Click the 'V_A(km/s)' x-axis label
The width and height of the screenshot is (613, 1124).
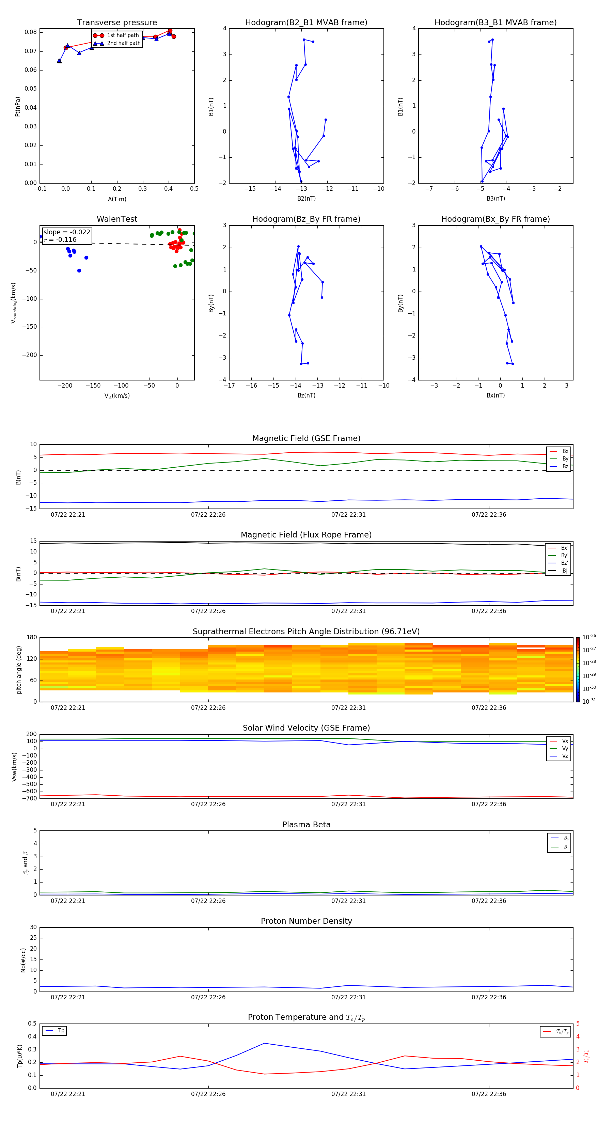[117, 396]
